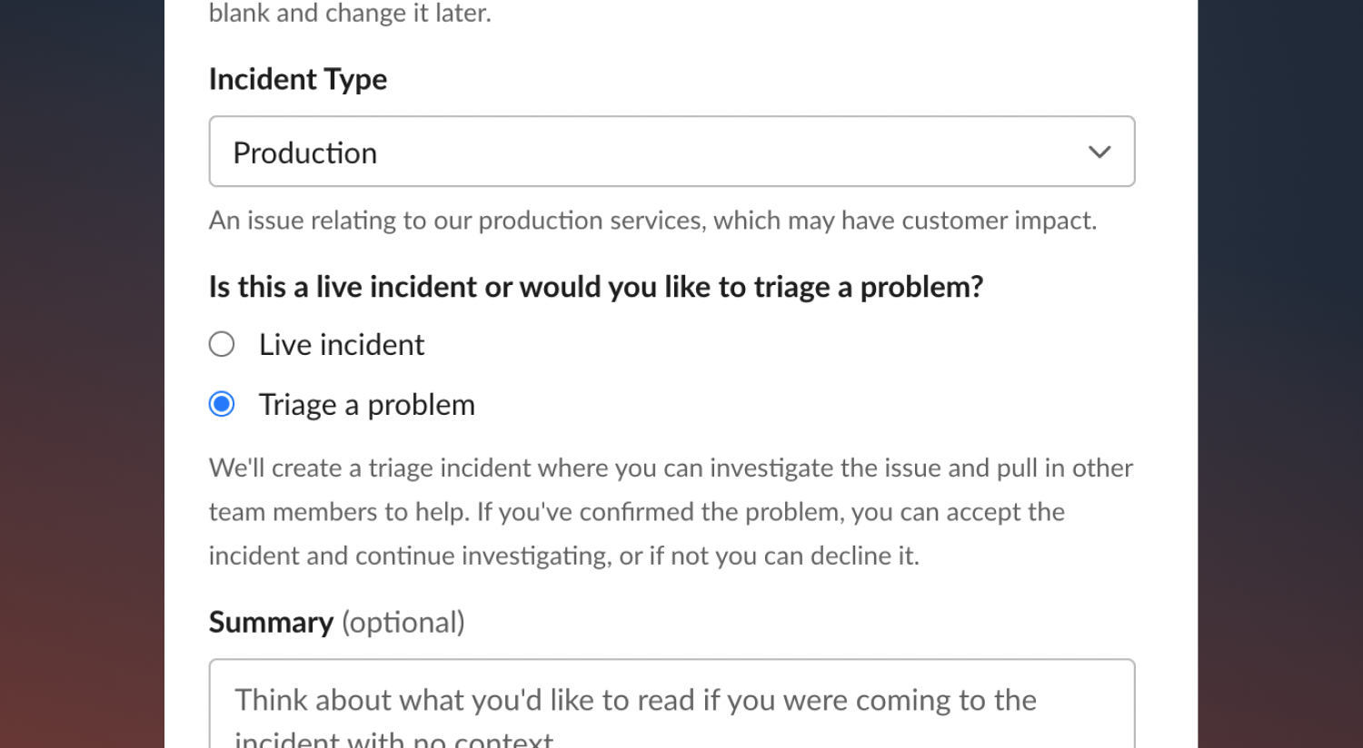
Task: Click the chevron arrow in the Production field
Action: (x=1099, y=152)
